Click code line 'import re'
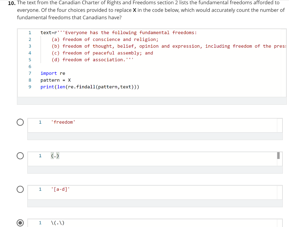 coord(53,73)
